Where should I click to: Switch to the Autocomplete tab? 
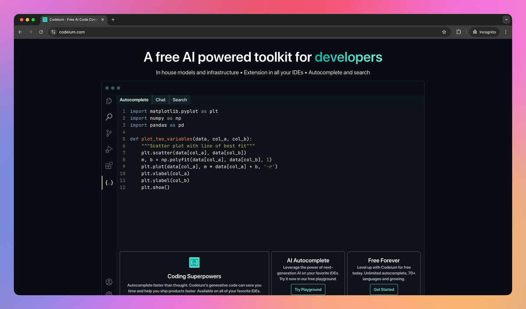[134, 100]
